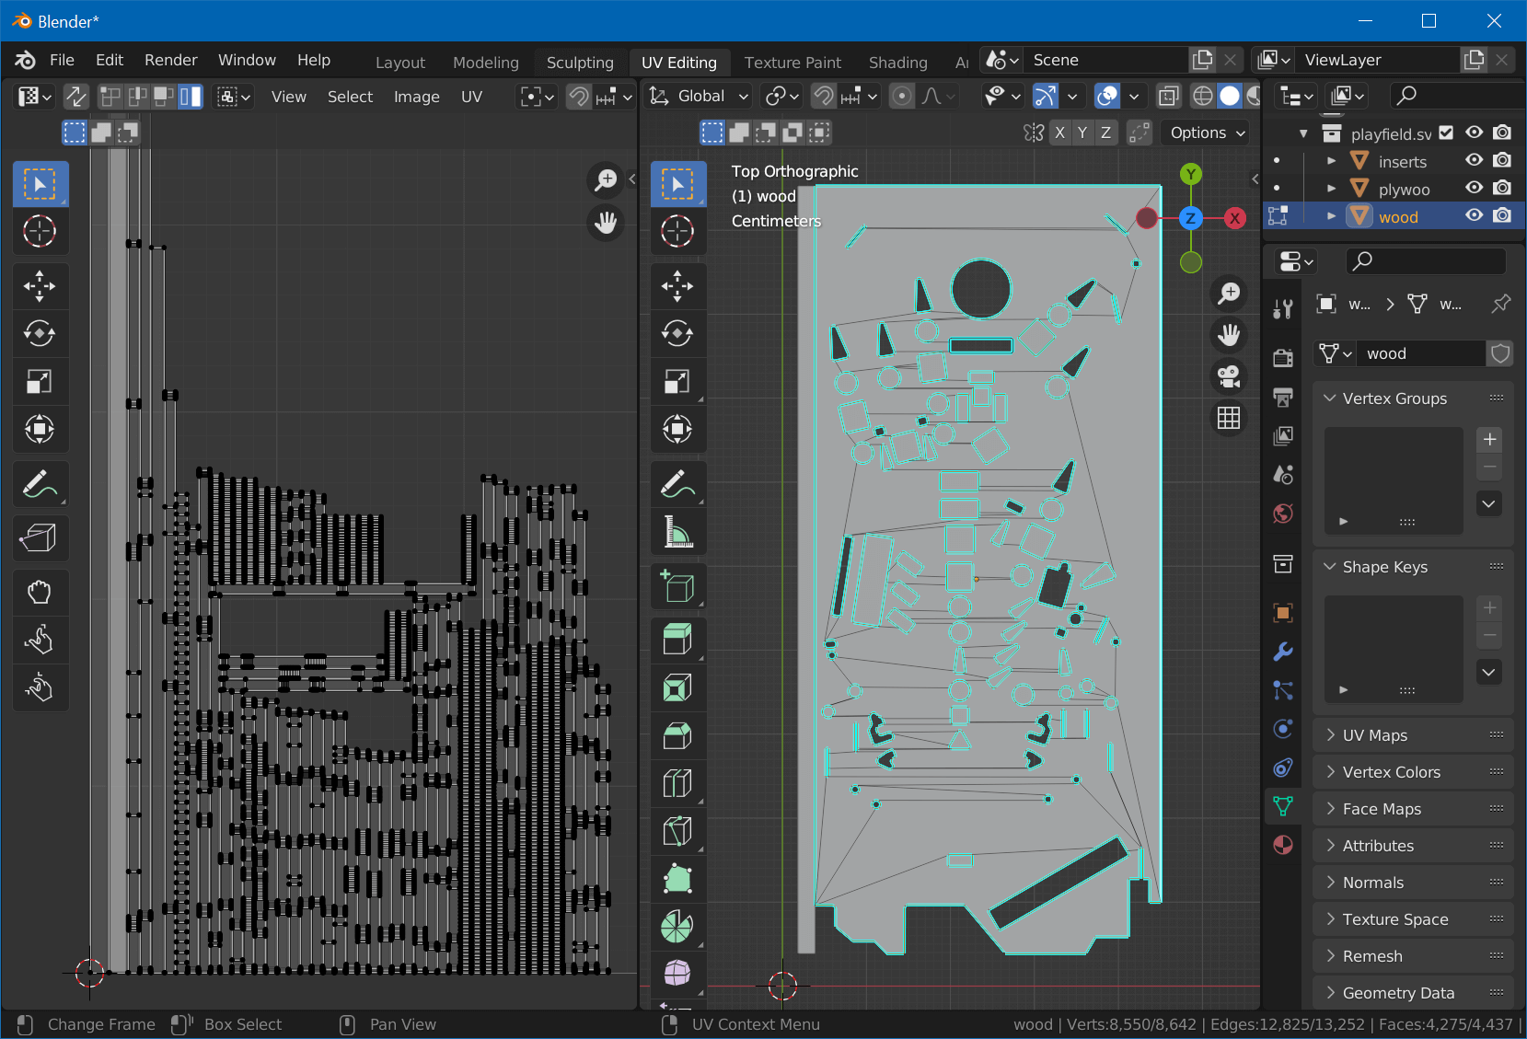The height and width of the screenshot is (1039, 1527).
Task: Open the UV menu in UV editor
Action: coord(471,97)
